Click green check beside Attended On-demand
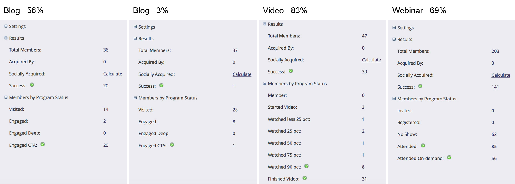 449,157
